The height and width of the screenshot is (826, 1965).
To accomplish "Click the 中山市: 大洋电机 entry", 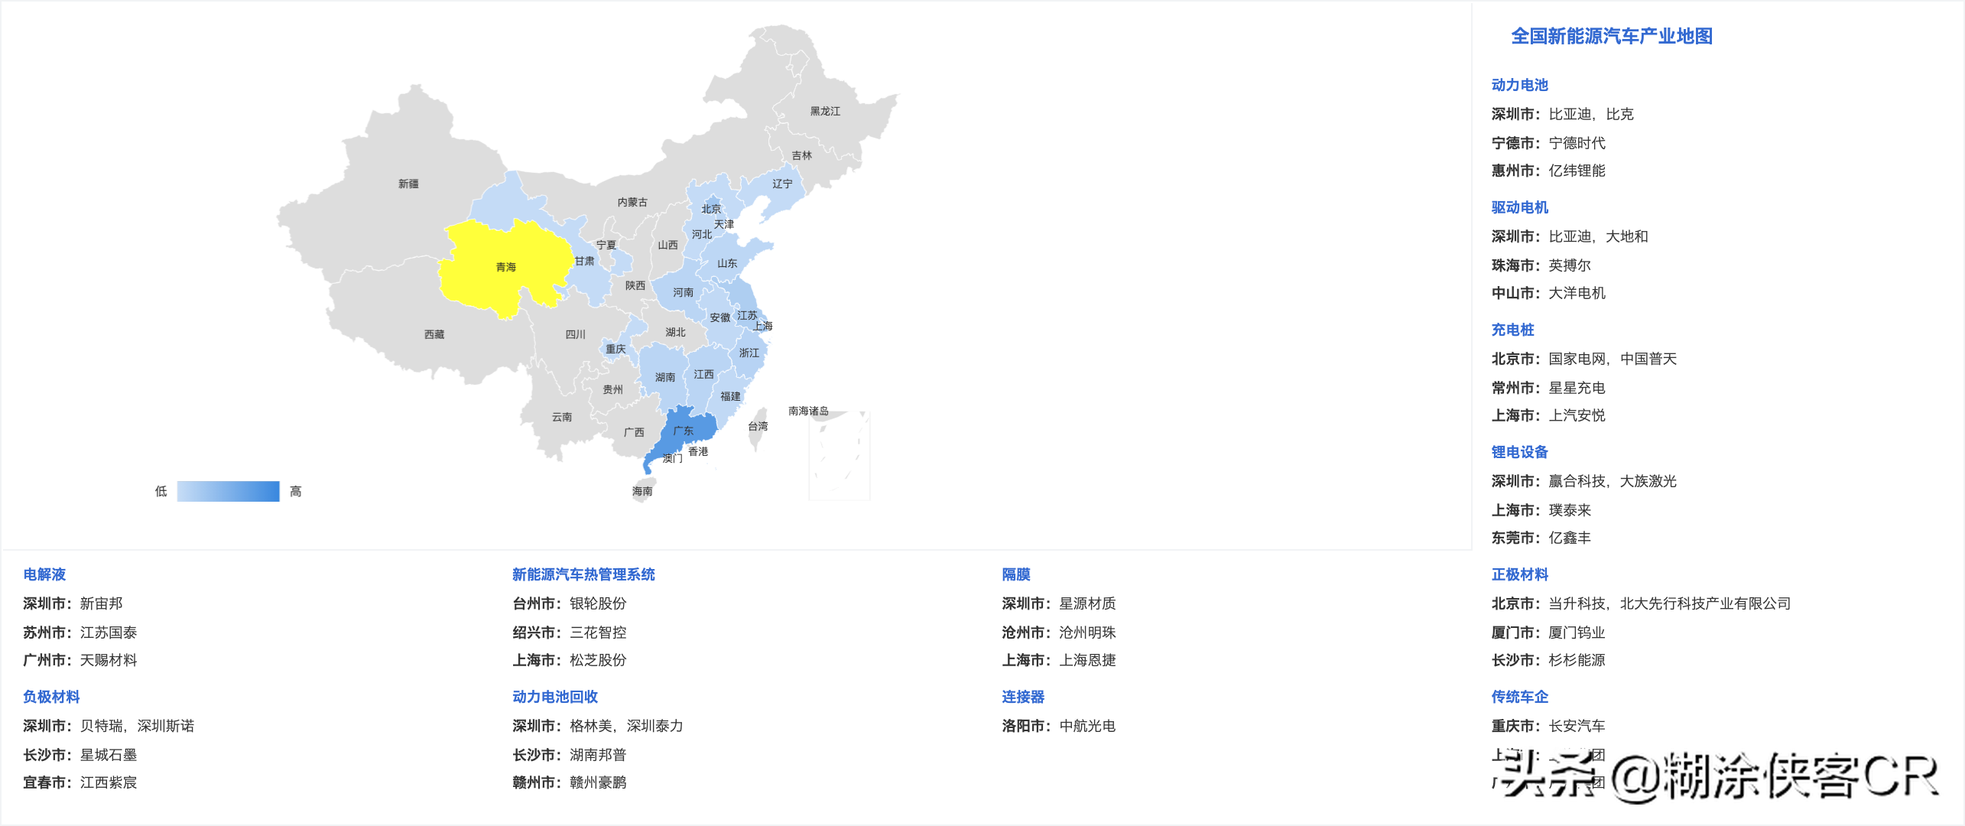I will point(1548,293).
